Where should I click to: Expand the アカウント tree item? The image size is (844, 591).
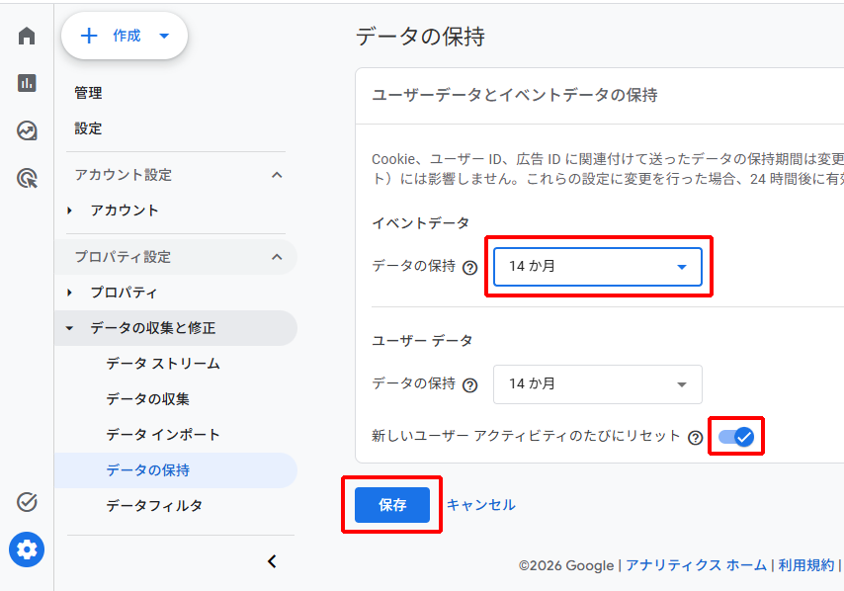(69, 211)
